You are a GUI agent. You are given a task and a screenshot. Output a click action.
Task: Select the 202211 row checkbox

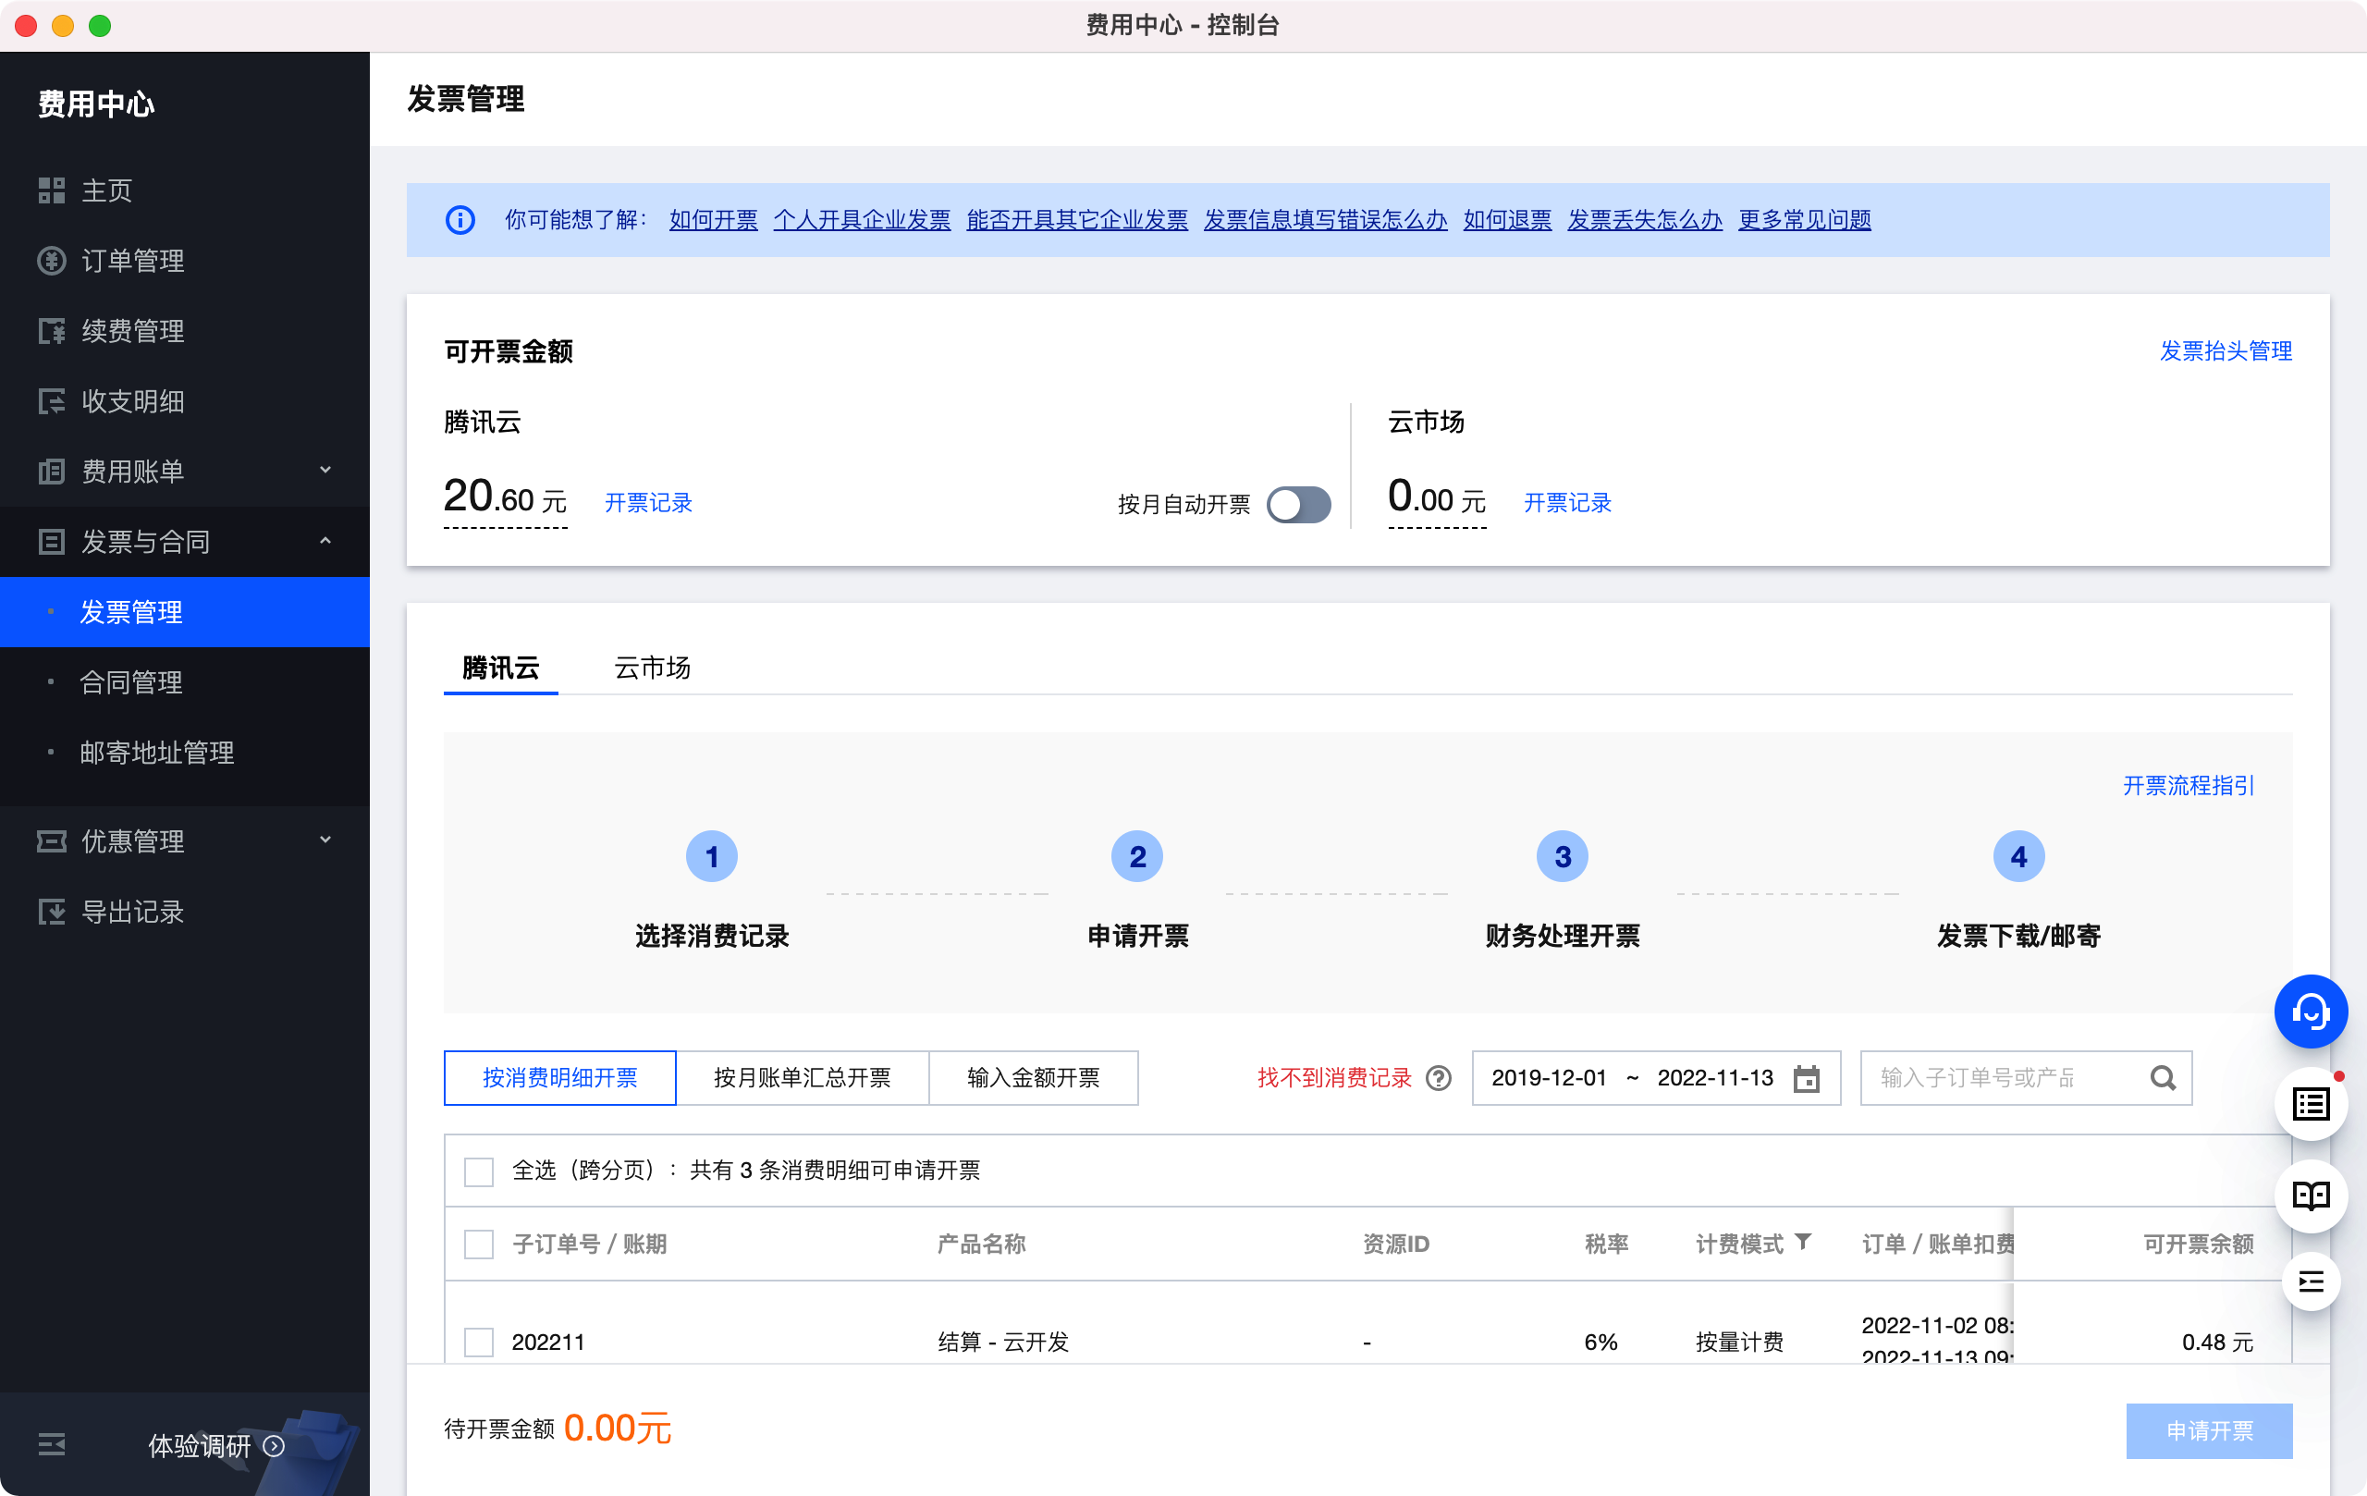[479, 1342]
